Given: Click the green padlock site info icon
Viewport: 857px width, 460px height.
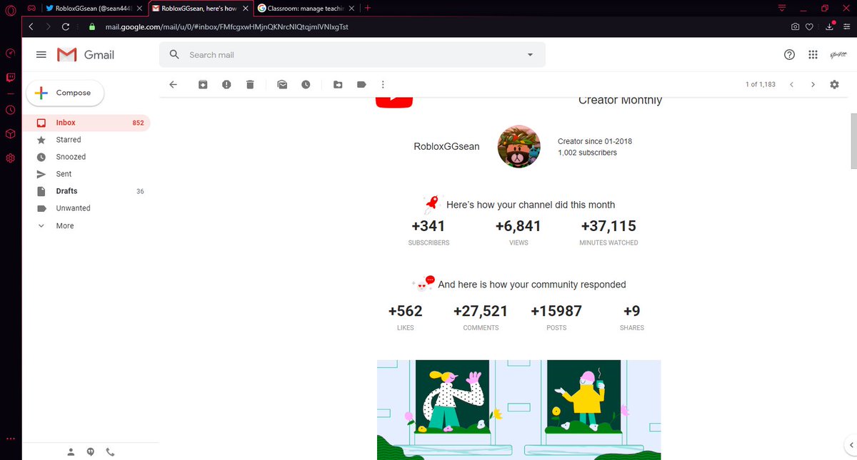Looking at the screenshot, I should point(91,26).
